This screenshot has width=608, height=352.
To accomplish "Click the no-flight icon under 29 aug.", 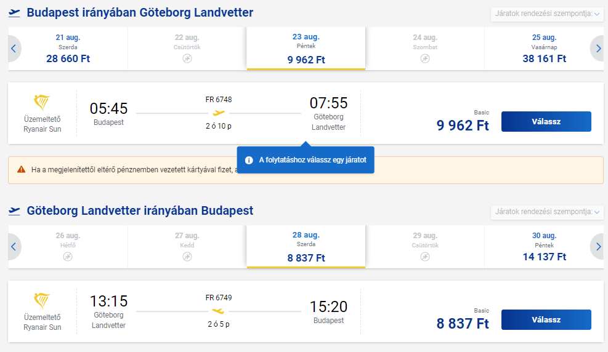I will click(x=425, y=257).
